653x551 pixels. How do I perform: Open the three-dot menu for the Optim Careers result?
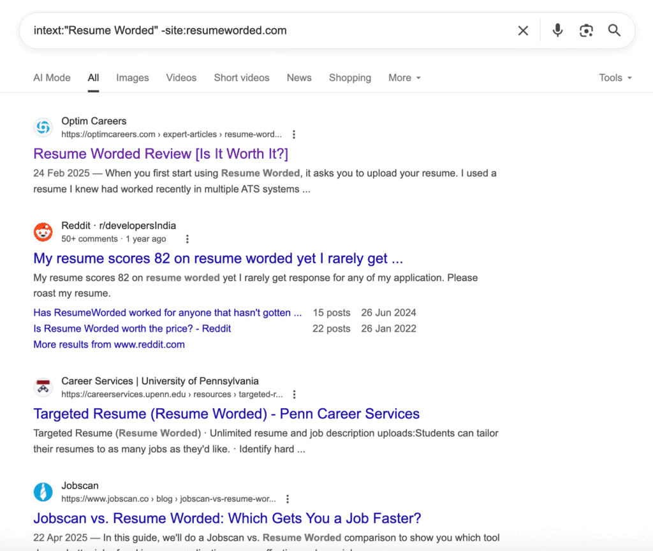coord(294,135)
